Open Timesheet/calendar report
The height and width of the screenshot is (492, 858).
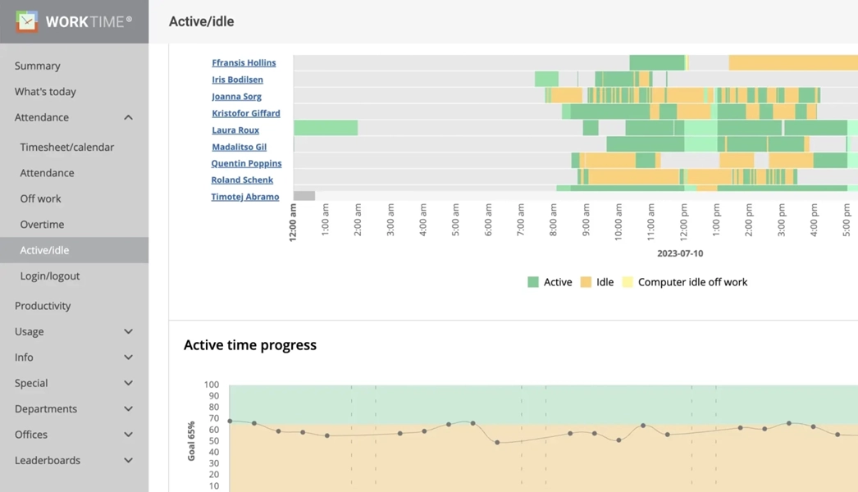(x=67, y=148)
